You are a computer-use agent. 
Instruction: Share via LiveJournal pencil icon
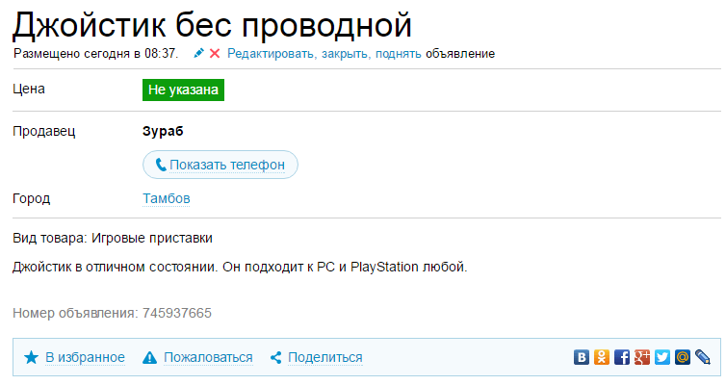coord(703,357)
